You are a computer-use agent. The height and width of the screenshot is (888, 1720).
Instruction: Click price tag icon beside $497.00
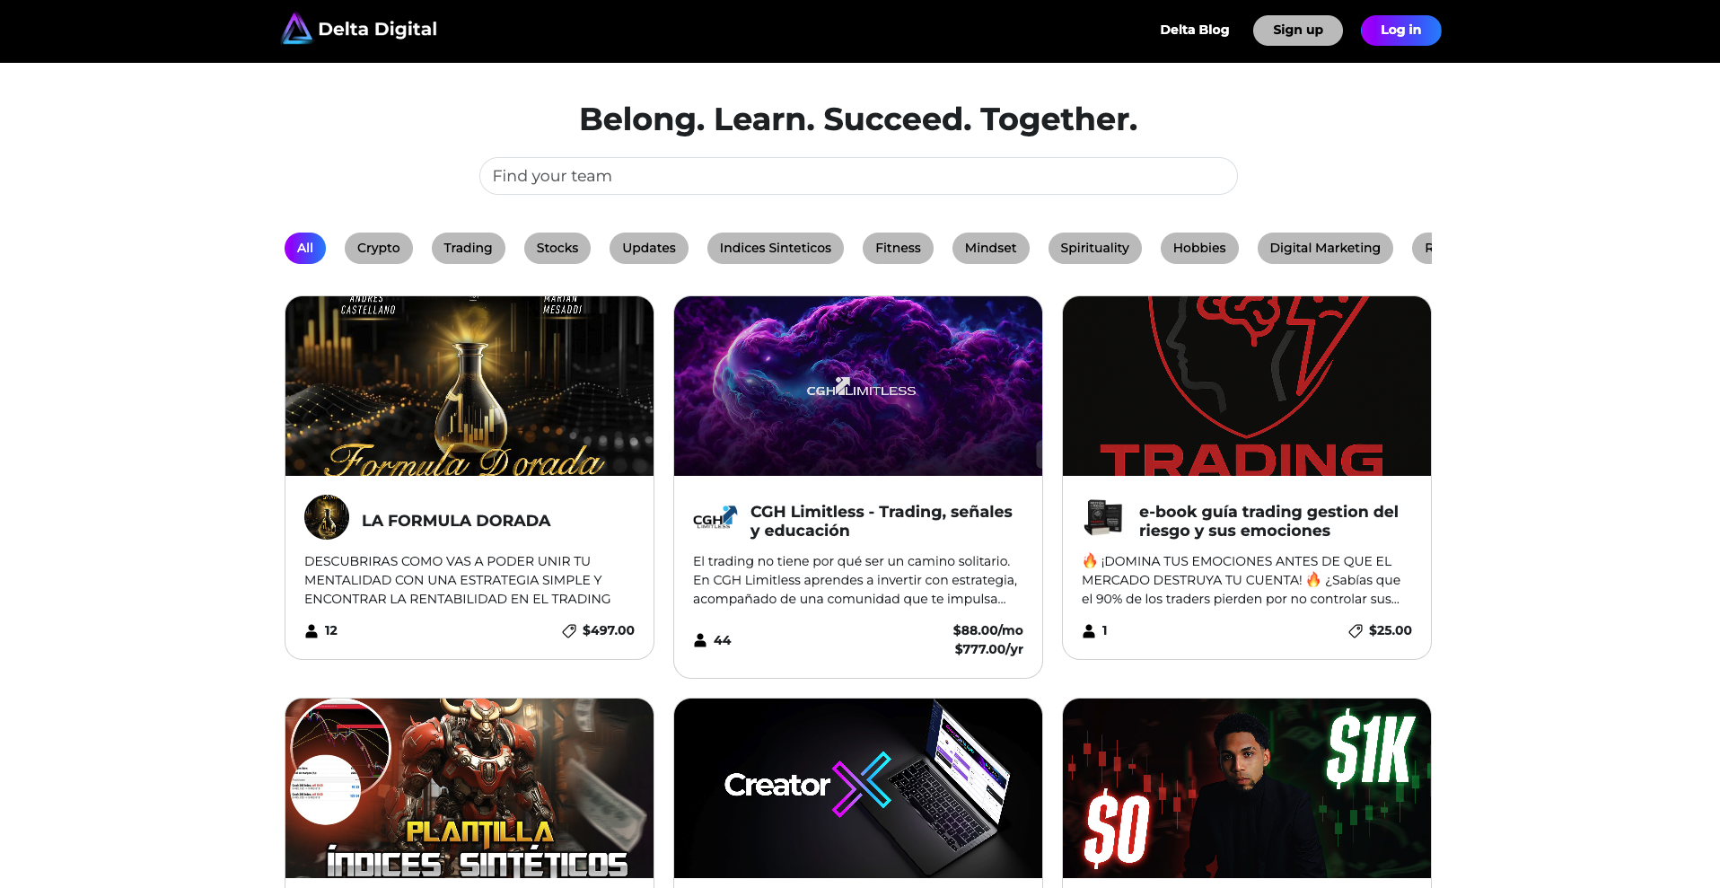point(569,631)
